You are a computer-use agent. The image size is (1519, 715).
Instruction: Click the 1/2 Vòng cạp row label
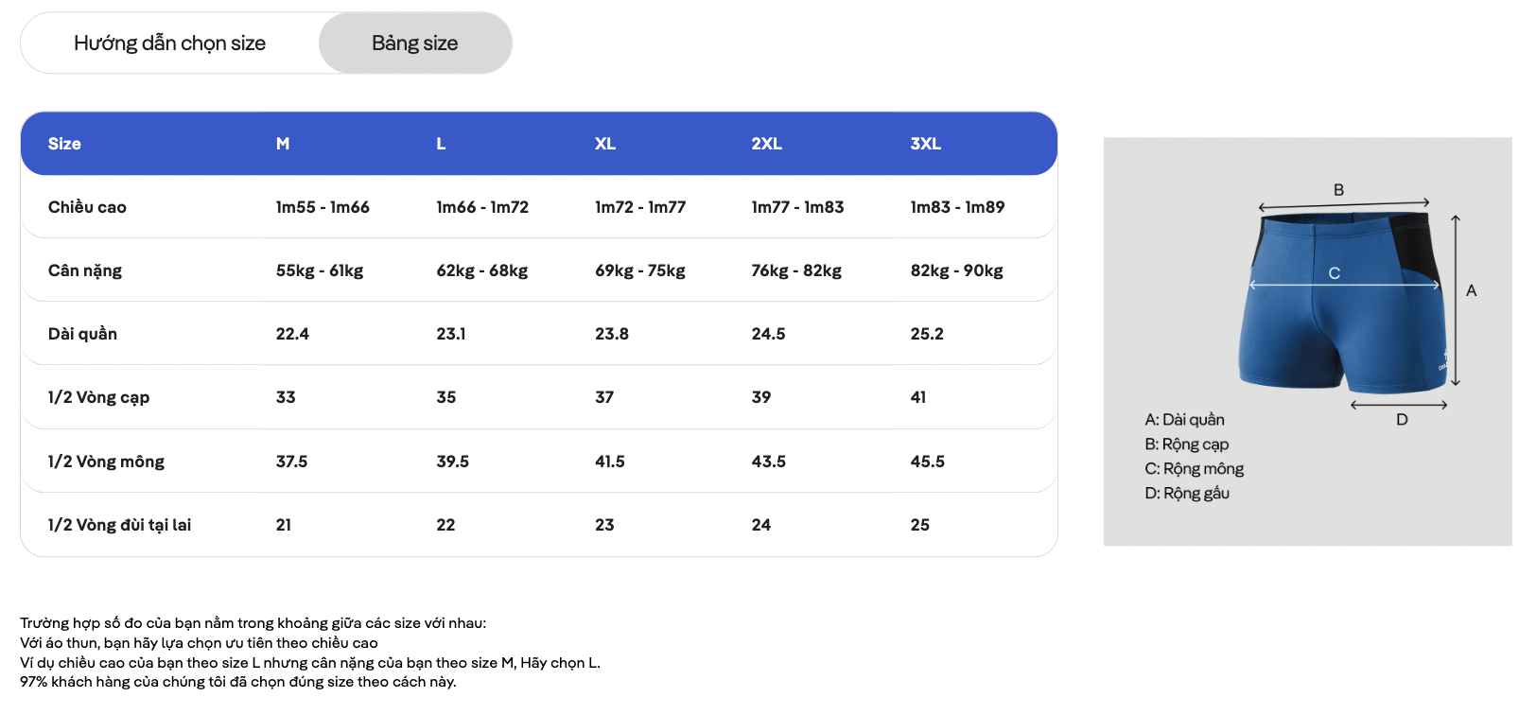click(x=98, y=397)
